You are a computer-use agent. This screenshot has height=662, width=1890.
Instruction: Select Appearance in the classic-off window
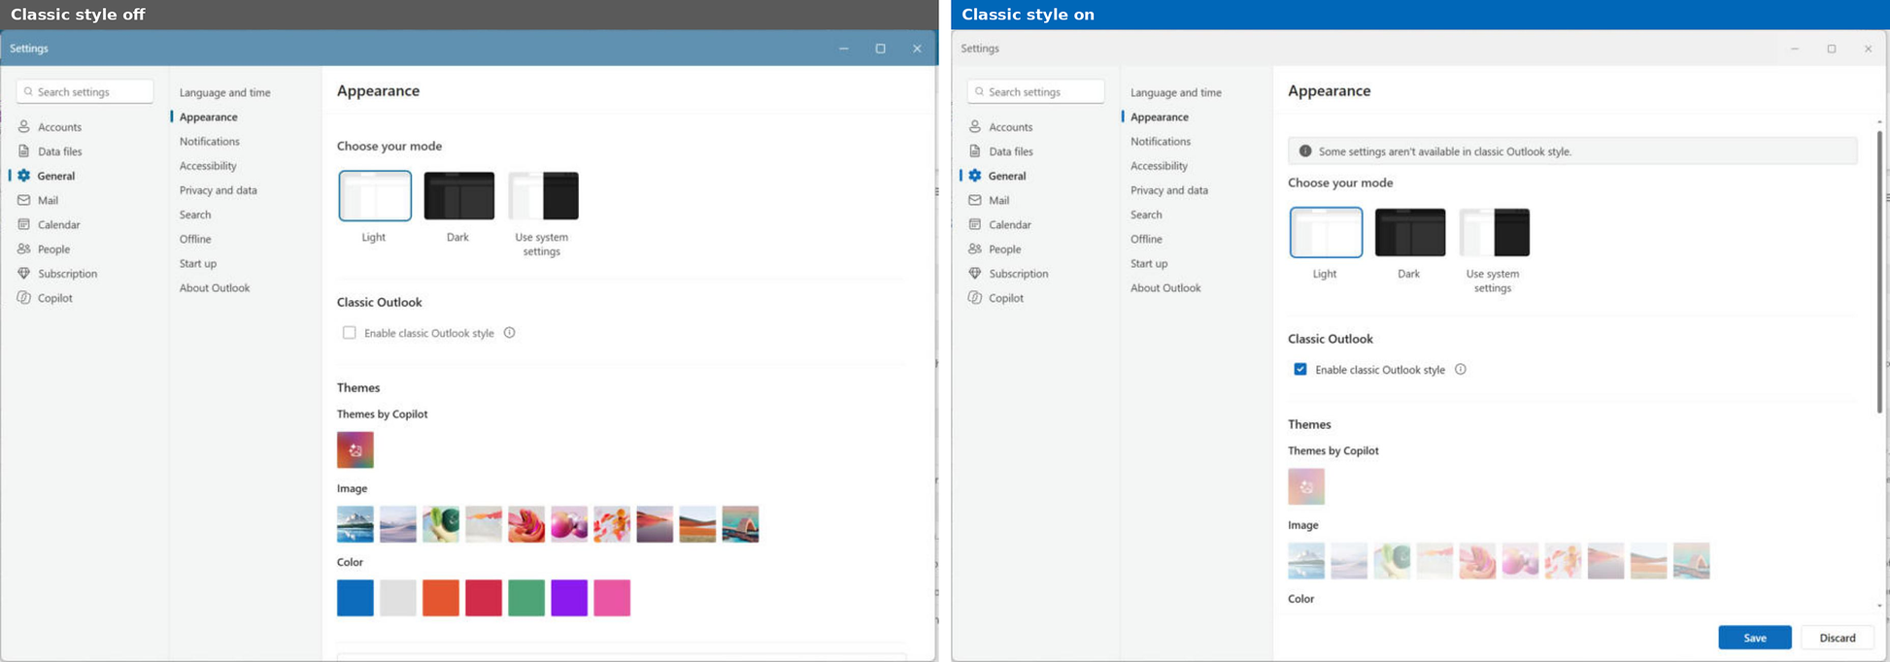coord(209,116)
